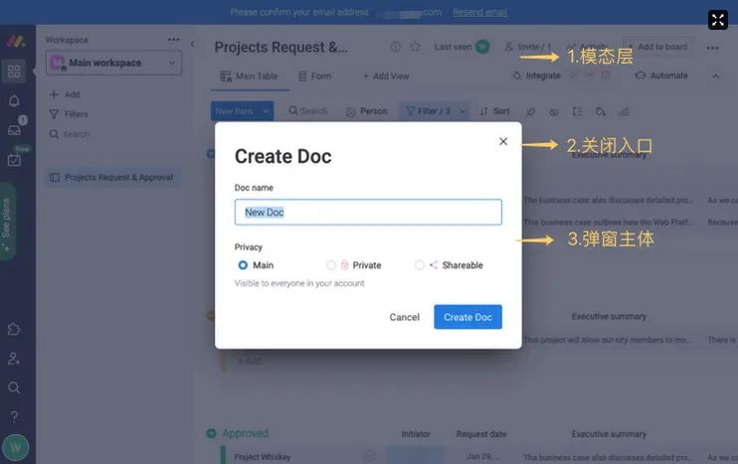The image size is (738, 464).
Task: Open My Work calendar check icon
Action: pos(14,160)
